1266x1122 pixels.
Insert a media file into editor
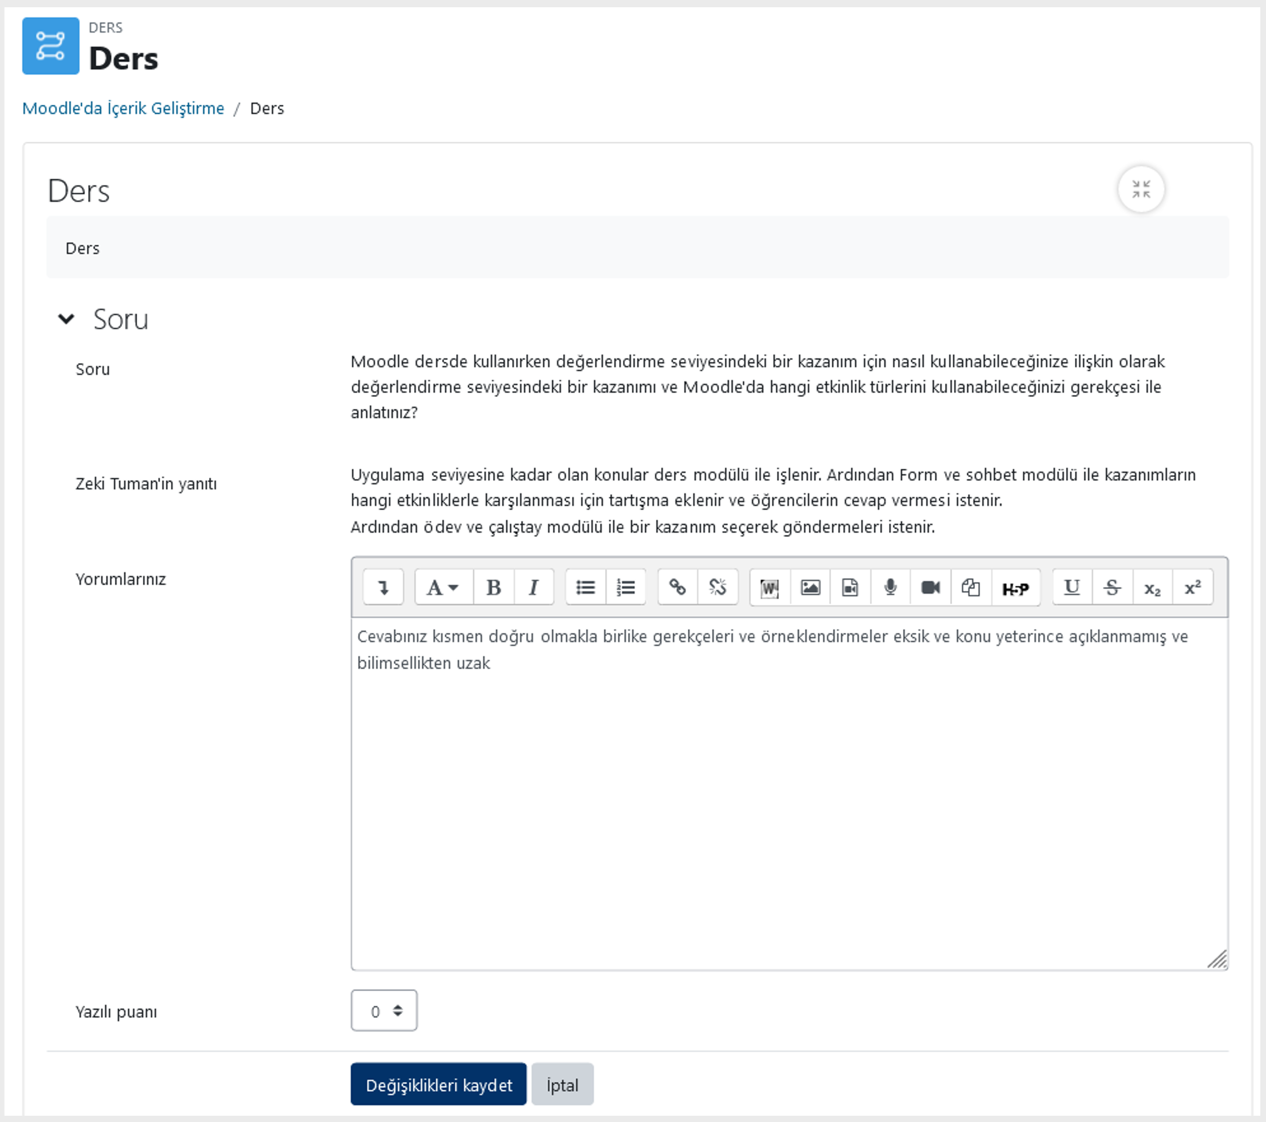click(x=850, y=587)
